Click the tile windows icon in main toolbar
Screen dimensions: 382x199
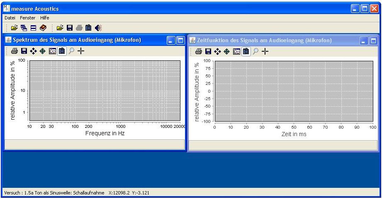32,28
